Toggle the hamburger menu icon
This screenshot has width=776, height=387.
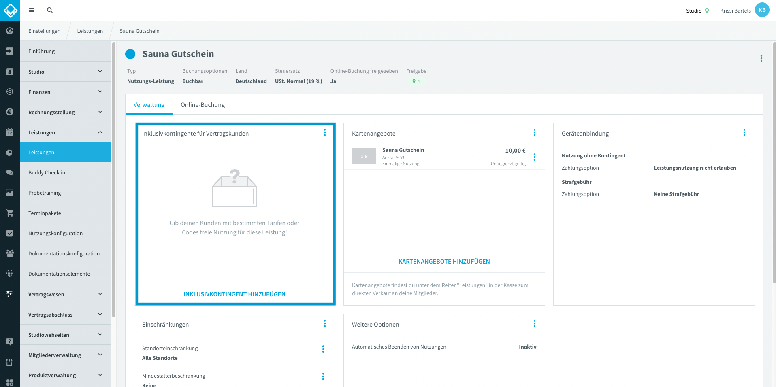tap(32, 10)
